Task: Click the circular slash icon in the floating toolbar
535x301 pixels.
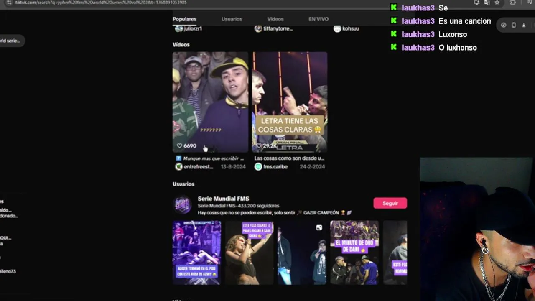Action: (504, 25)
